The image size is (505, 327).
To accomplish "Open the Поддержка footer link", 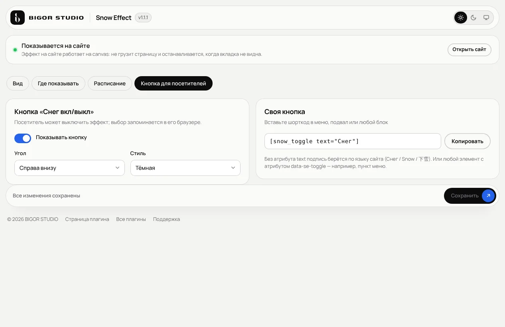I will click(166, 219).
